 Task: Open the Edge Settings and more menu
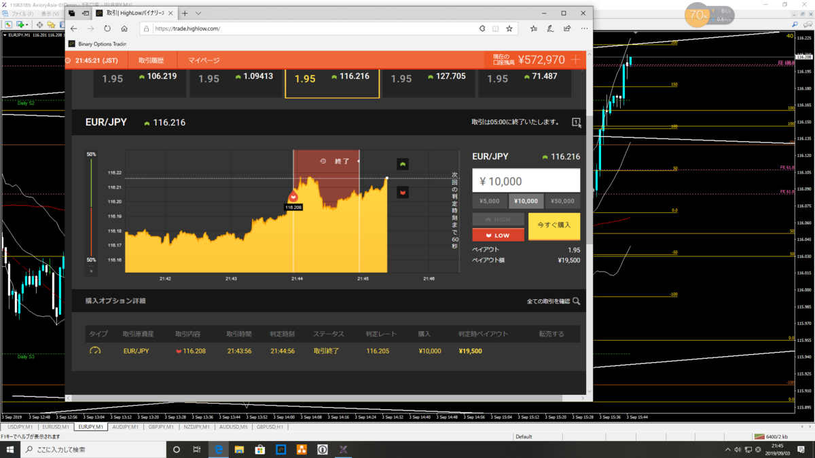[x=584, y=28]
